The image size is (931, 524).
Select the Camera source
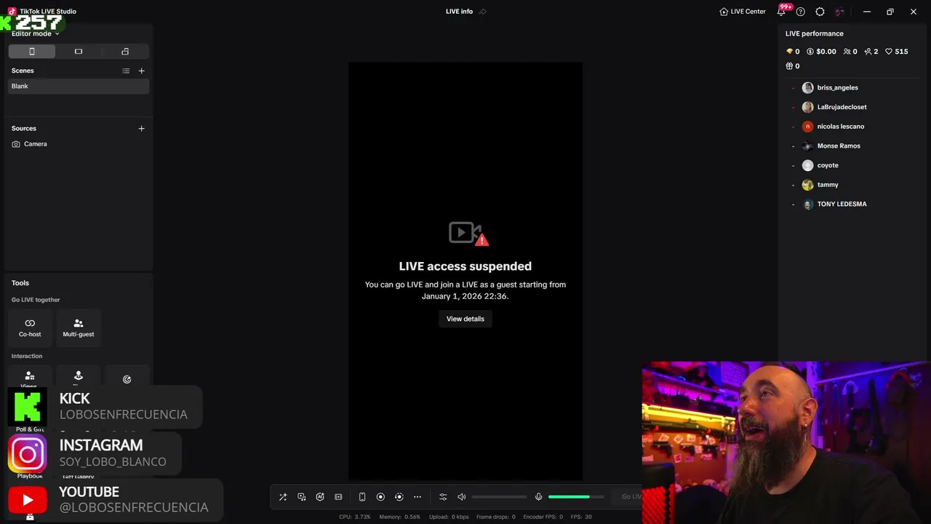tap(79, 144)
